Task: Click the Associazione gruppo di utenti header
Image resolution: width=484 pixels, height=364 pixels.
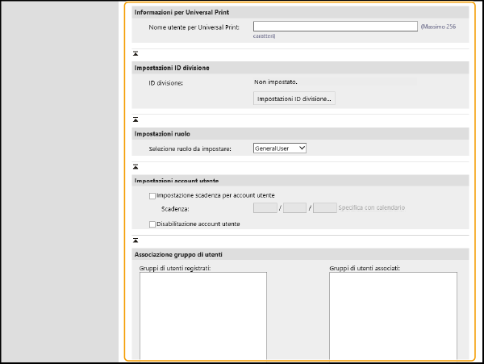Action: pos(179,255)
